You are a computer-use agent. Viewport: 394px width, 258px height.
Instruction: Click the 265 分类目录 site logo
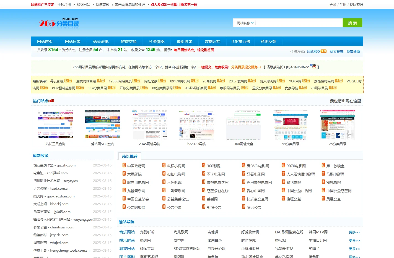[59, 23]
